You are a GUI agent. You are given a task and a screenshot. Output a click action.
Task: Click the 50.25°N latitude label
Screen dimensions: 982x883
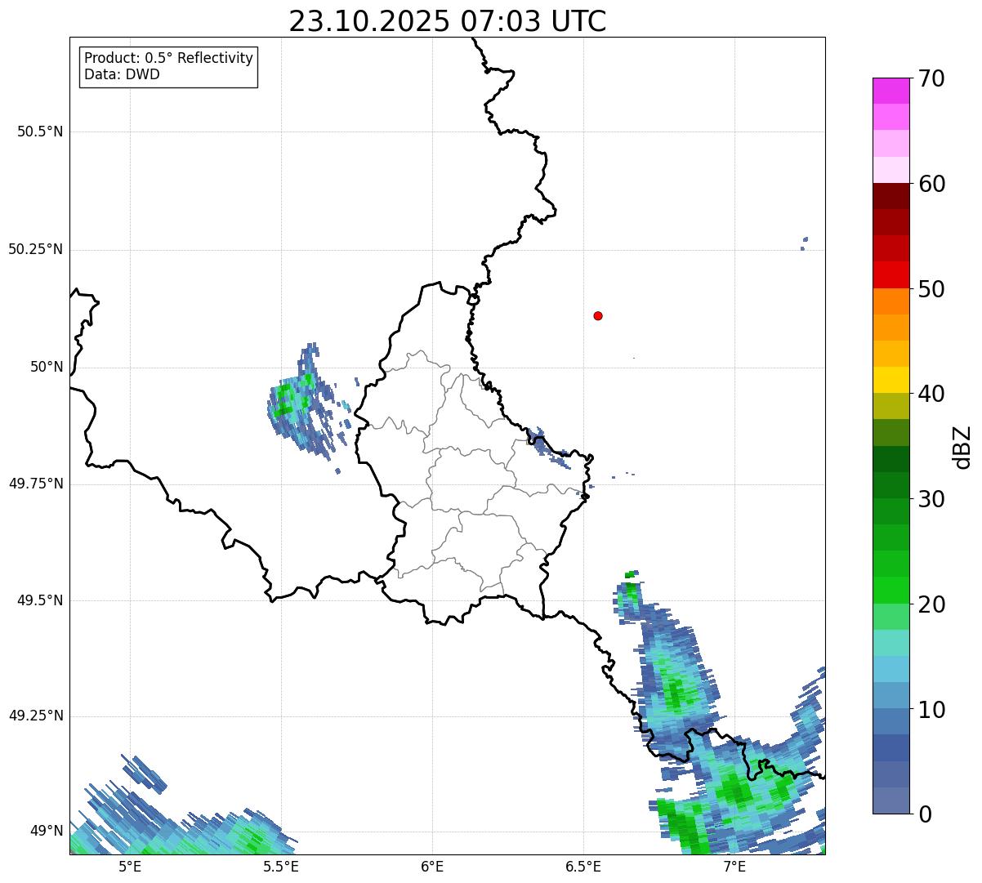point(36,249)
